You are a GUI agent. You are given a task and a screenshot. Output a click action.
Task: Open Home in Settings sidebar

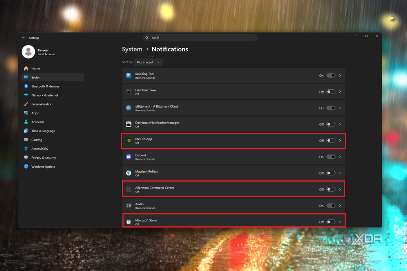click(53, 68)
